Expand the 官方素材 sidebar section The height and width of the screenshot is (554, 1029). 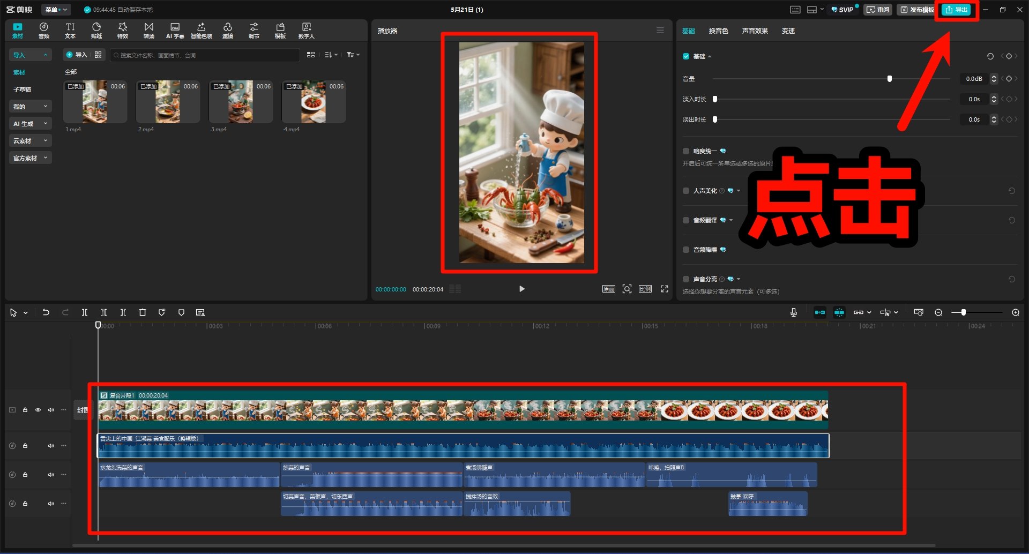pos(30,158)
